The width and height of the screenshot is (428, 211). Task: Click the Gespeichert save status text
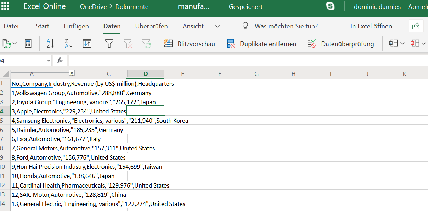point(246,7)
